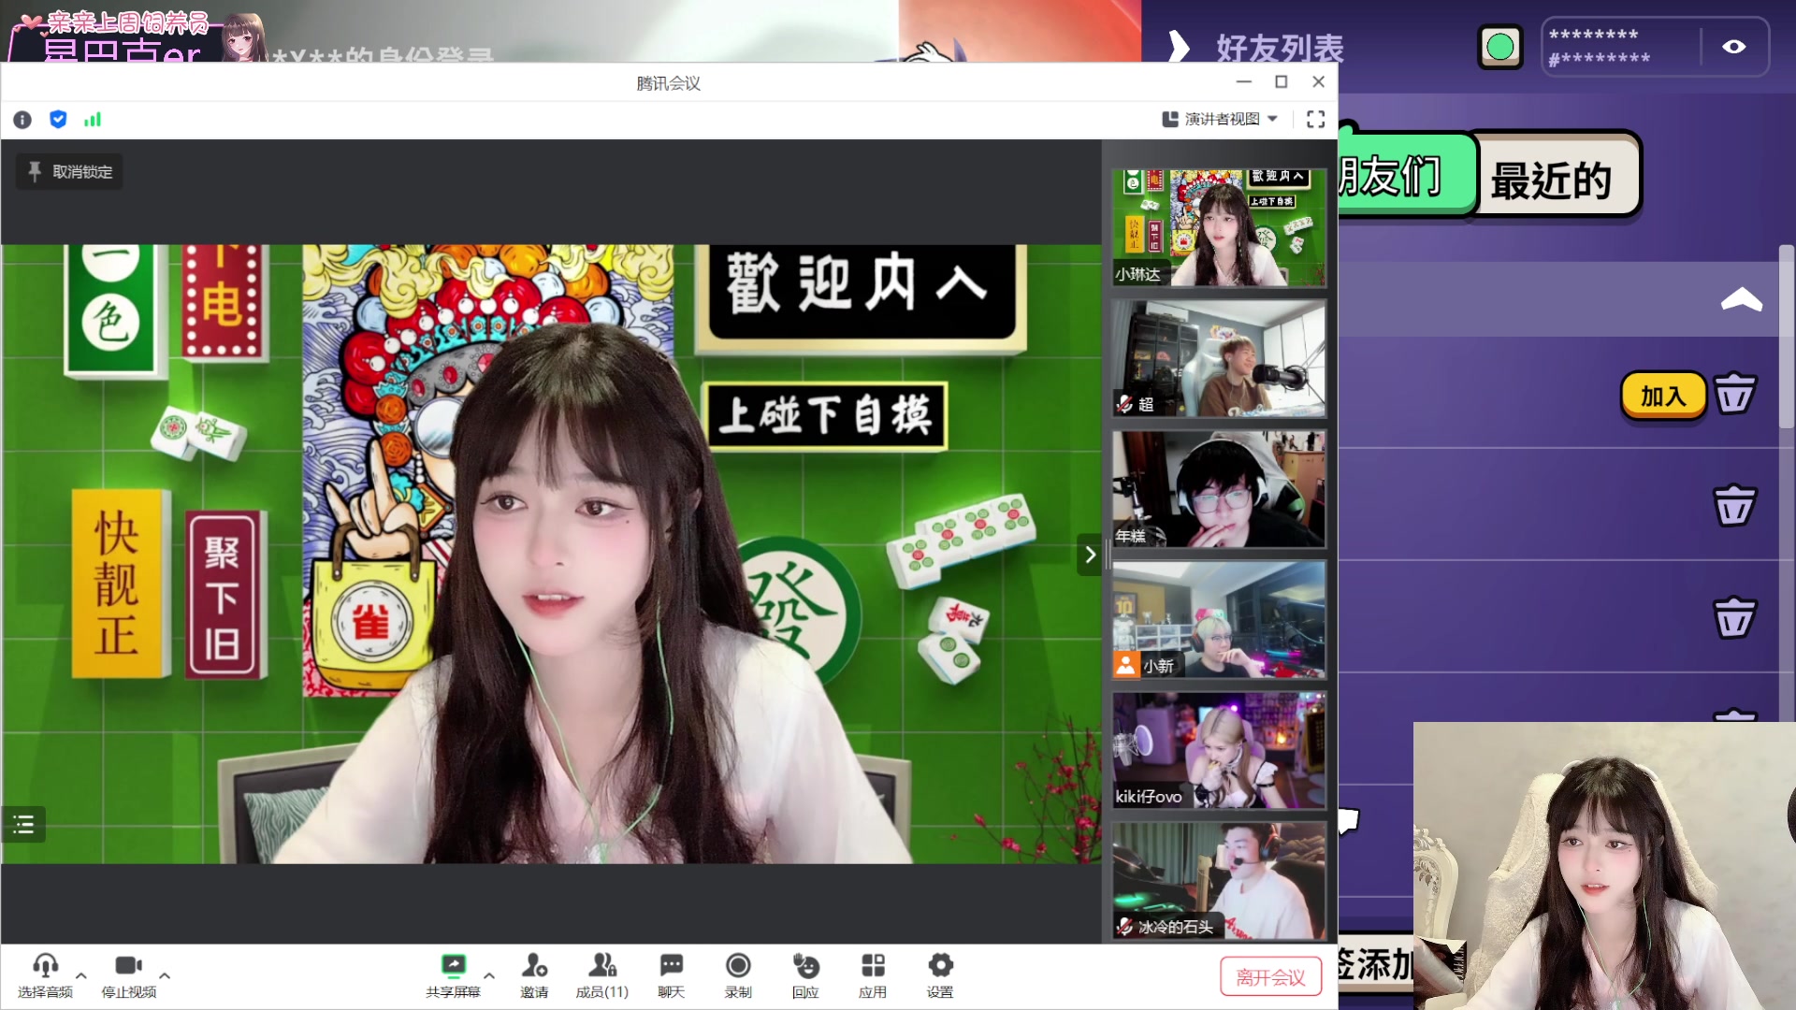Open the 演讲者视图 layout dropdown
The height and width of the screenshot is (1010, 1796).
(x=1220, y=120)
